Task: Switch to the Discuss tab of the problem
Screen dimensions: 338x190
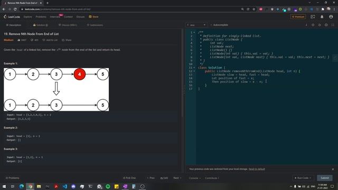Action: pos(68,25)
